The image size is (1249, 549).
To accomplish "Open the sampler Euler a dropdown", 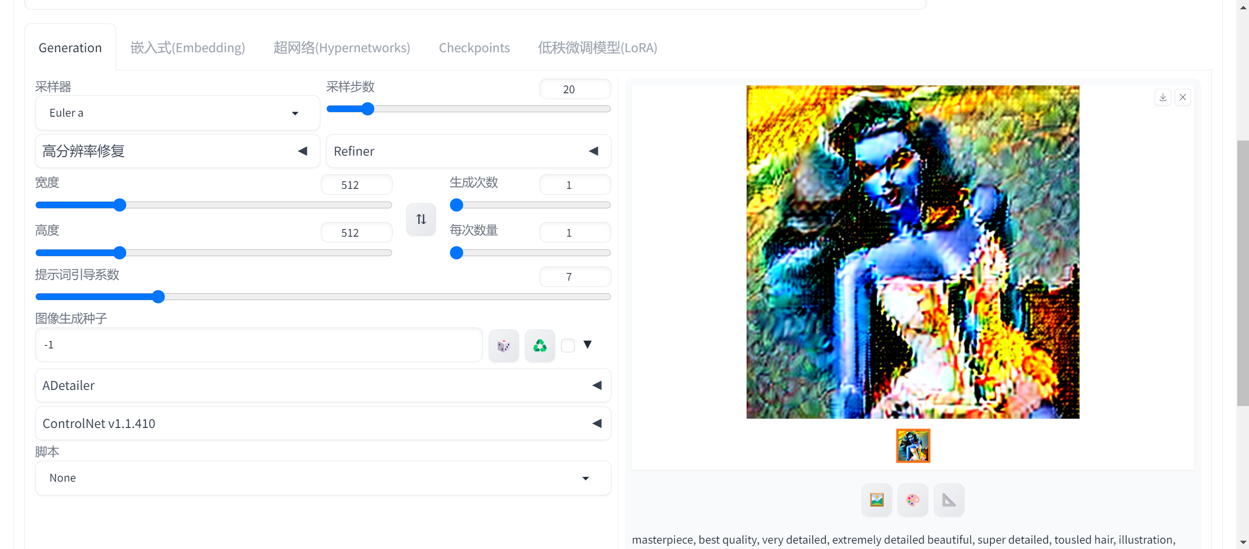I will tap(177, 113).
